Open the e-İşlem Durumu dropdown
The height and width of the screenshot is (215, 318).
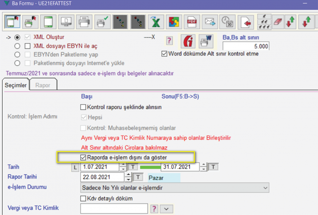pyautogui.click(x=266, y=188)
